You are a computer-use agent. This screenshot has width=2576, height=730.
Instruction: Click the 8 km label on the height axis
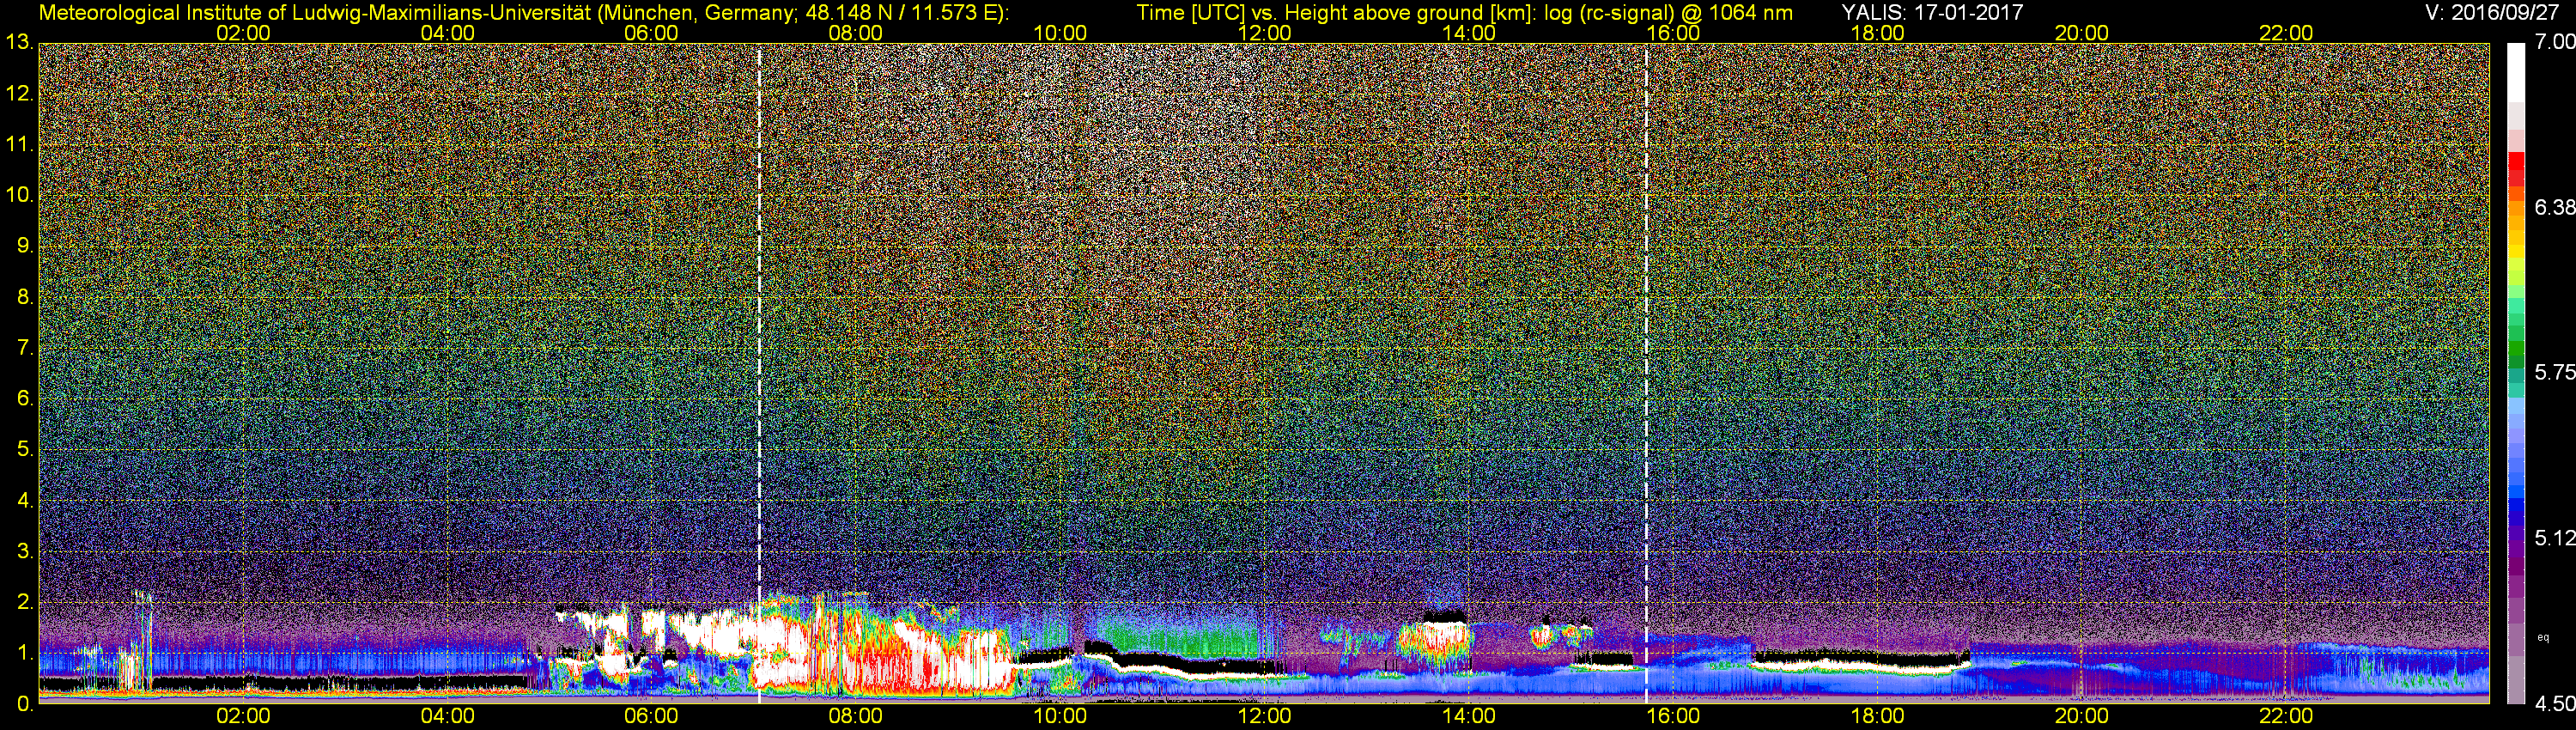tap(25, 297)
